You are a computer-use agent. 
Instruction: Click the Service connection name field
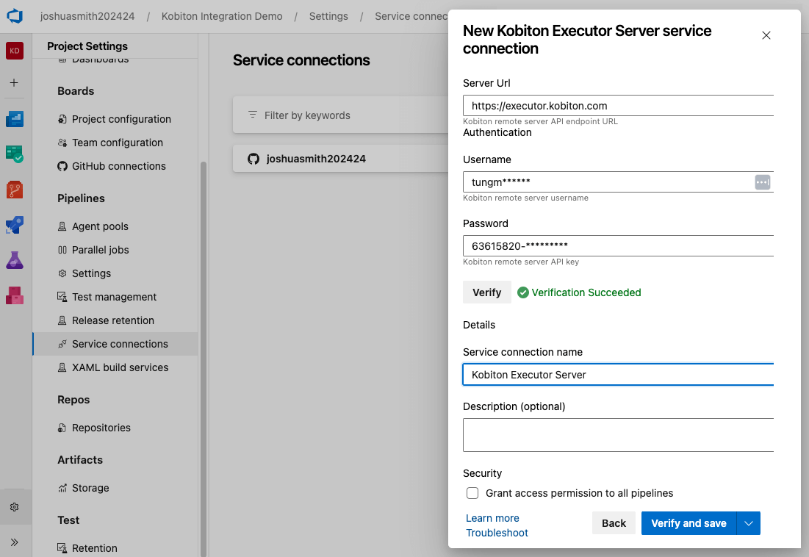[618, 375]
